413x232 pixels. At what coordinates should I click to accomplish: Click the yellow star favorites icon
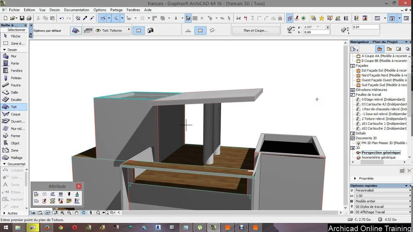pos(322,18)
